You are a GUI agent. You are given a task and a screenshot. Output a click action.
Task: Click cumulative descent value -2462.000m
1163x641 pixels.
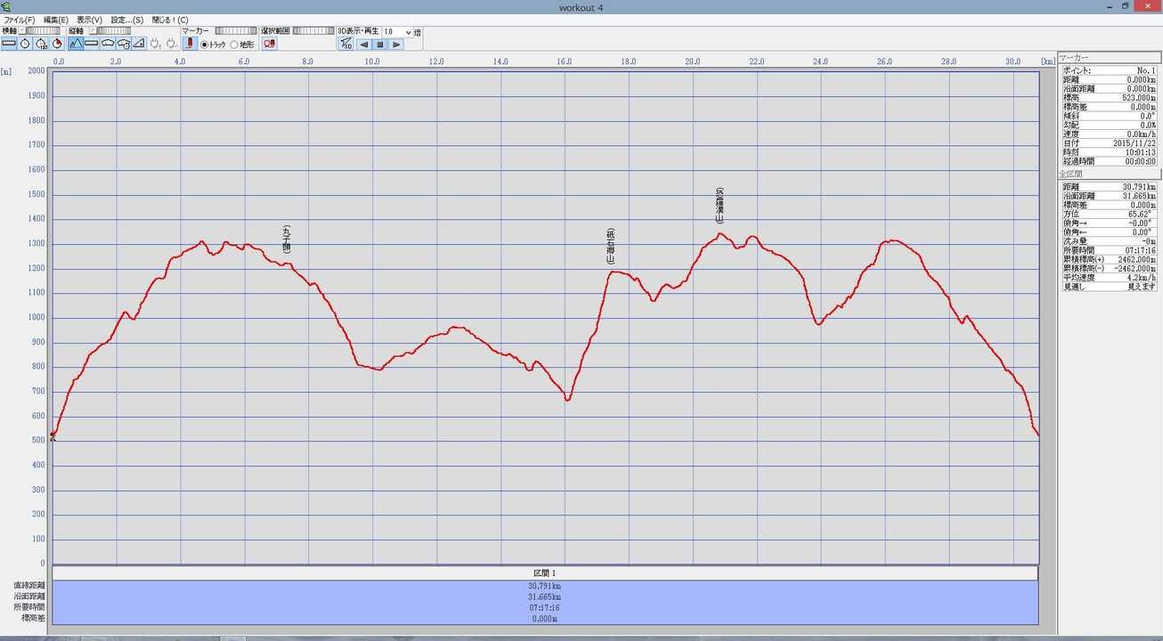pos(1135,268)
